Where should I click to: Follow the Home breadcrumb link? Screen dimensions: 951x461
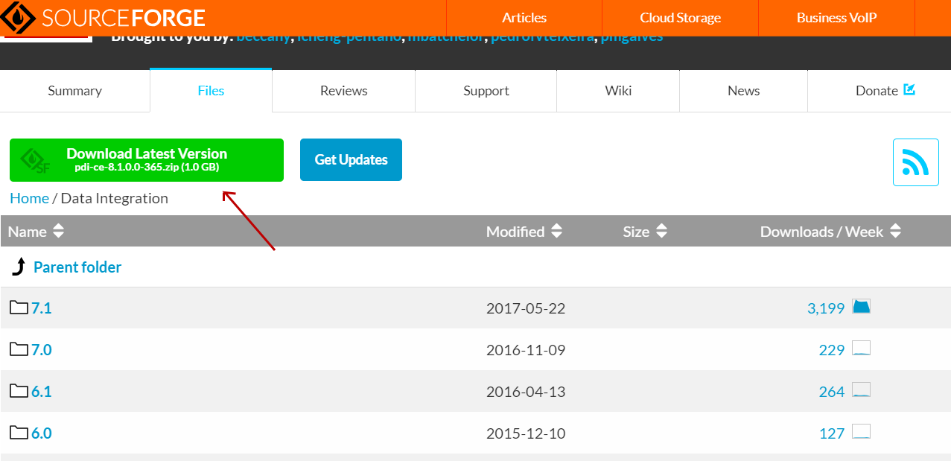pyautogui.click(x=29, y=198)
